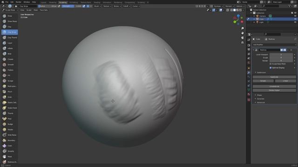Screen dimensions: 298x167
Task: Select the Pinch brush
Action: pos(9,92)
